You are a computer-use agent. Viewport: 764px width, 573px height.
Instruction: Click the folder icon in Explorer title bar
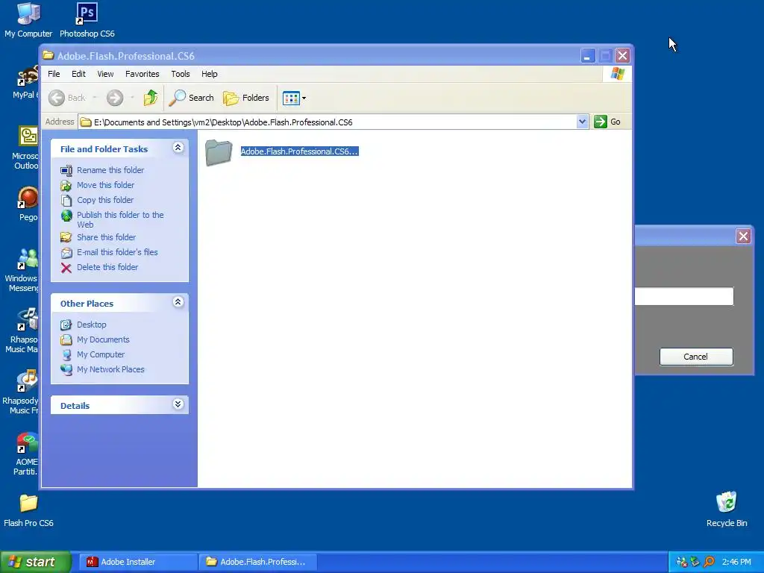[x=48, y=55]
